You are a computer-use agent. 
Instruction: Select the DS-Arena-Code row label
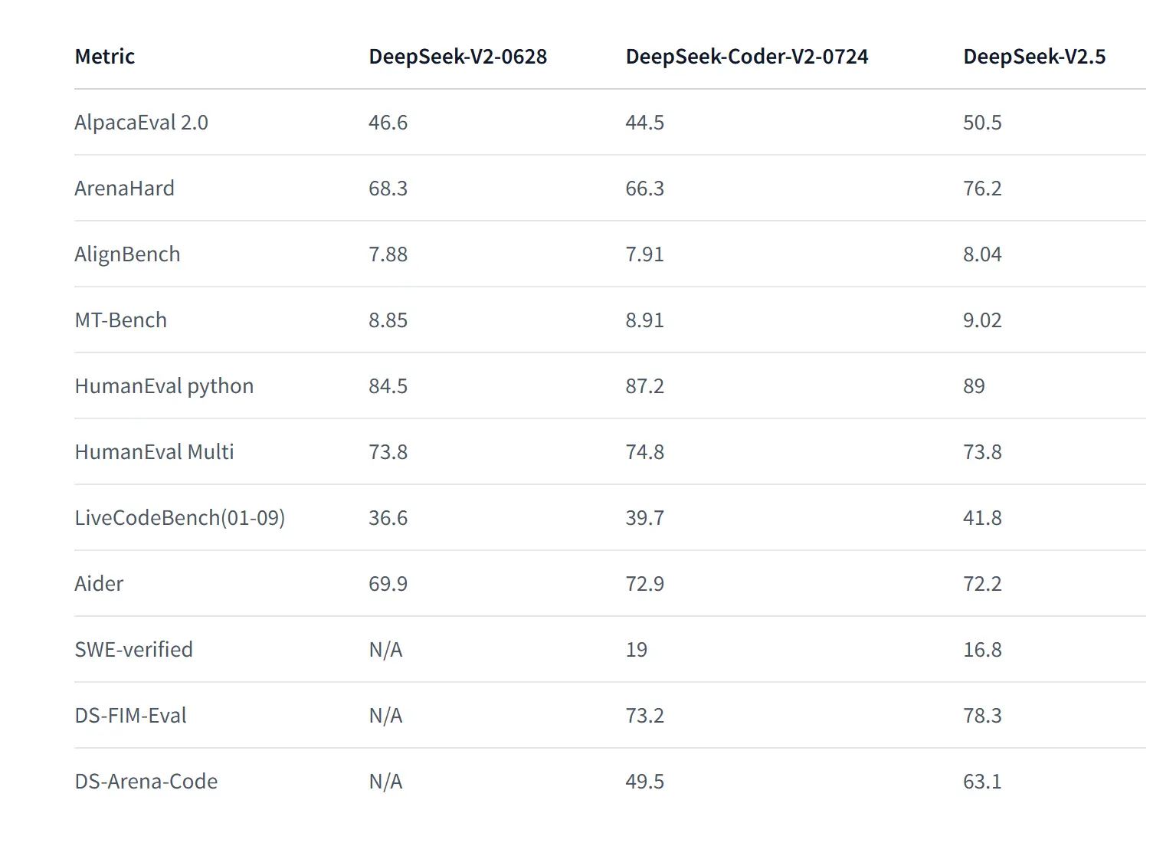click(x=146, y=782)
